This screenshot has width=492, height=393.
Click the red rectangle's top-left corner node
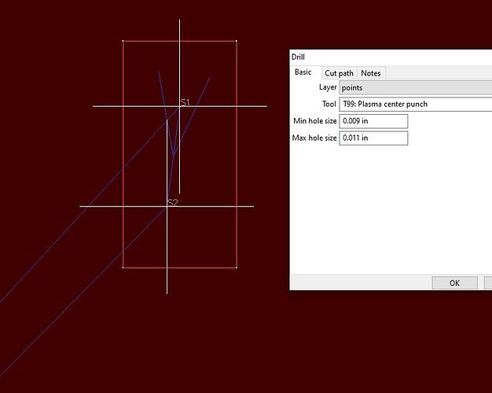[x=123, y=41]
